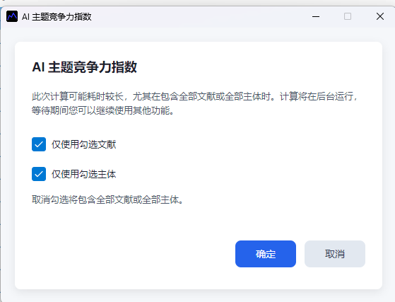Close the dialog with the X icon
This screenshot has height=302, width=395.
tap(380, 16)
